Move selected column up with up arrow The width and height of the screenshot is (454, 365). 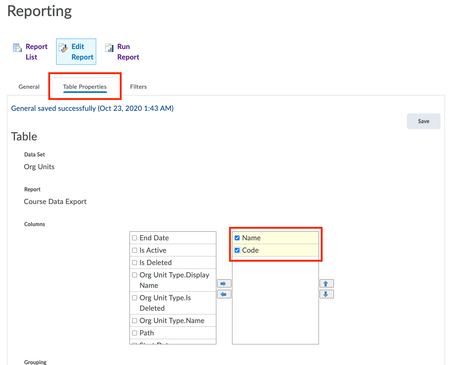click(326, 283)
